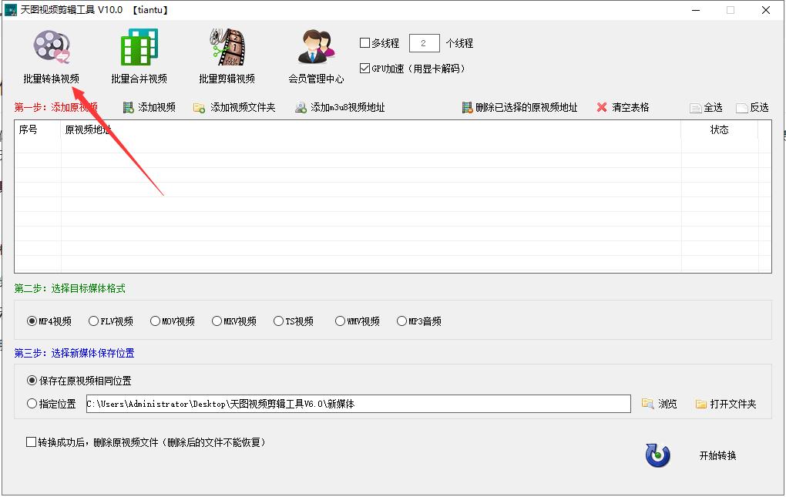The image size is (786, 497).
Task: Open the 批量转换视频 tool icon
Action: point(51,46)
